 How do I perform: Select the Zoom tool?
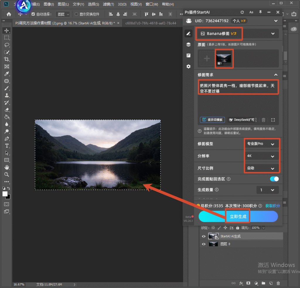pos(7,175)
